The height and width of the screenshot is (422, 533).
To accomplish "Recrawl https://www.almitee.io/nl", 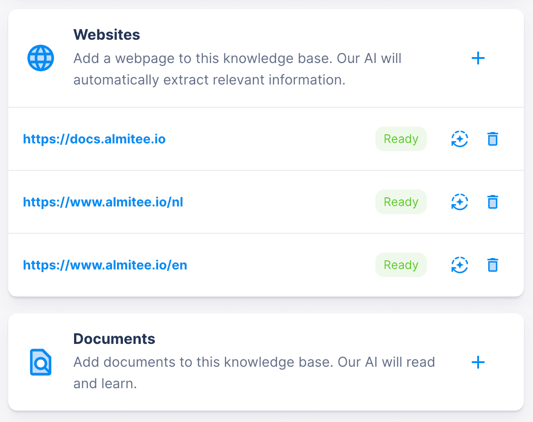I will point(459,202).
